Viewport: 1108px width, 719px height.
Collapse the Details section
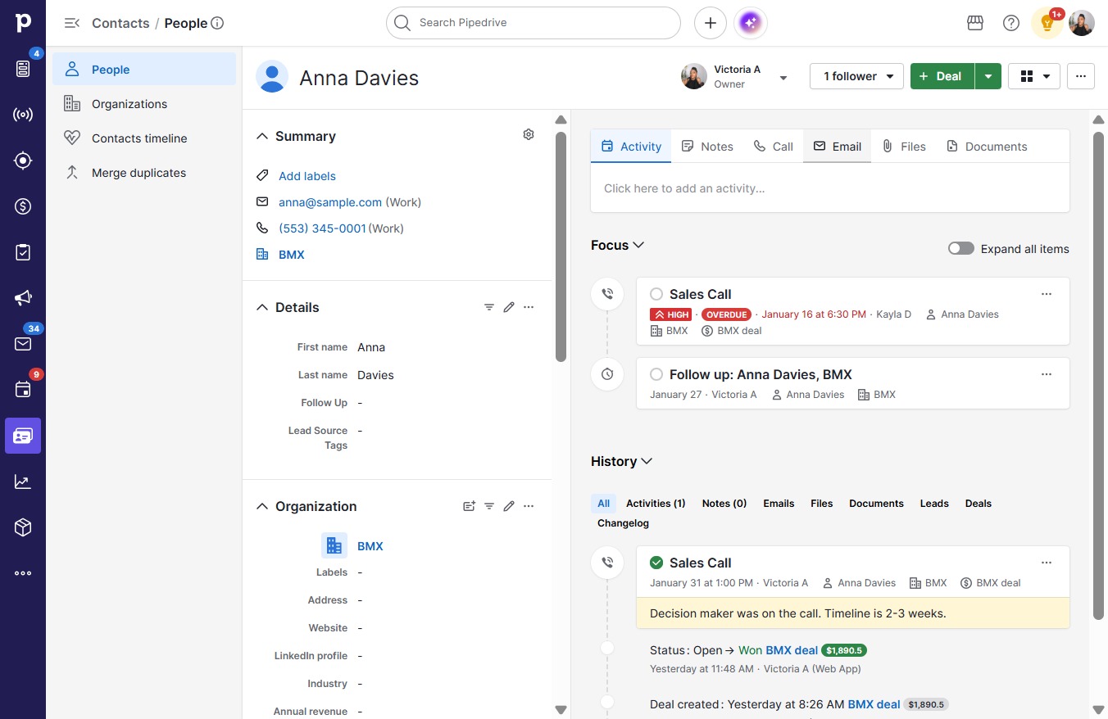click(262, 307)
